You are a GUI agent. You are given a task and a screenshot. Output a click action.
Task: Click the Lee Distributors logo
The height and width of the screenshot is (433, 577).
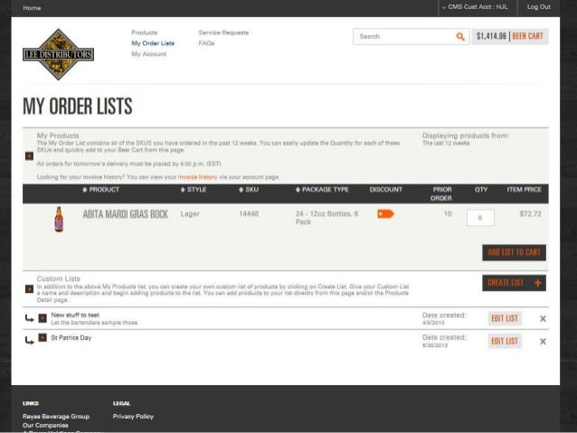tap(58, 54)
